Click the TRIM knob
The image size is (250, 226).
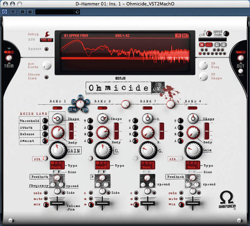[9, 58]
